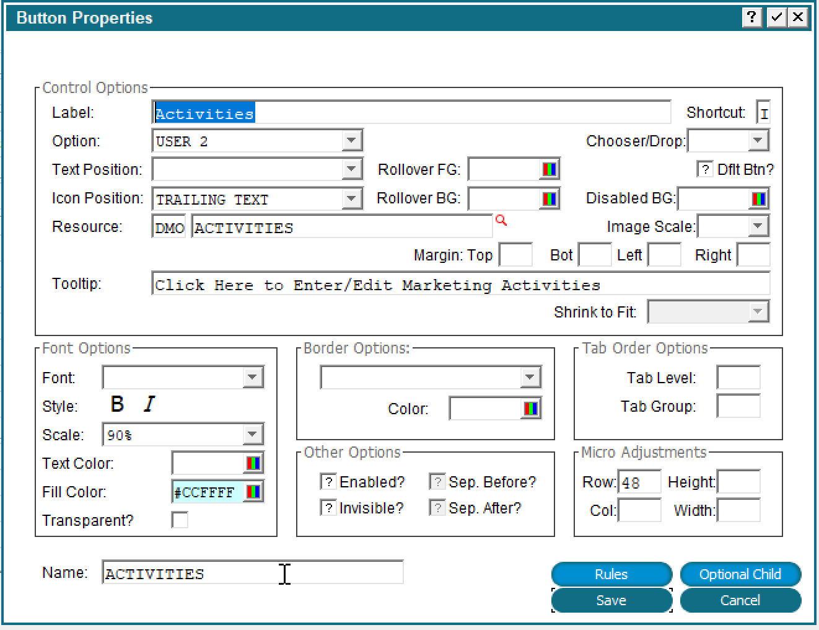Open the Disabled BG color picker

(x=758, y=199)
